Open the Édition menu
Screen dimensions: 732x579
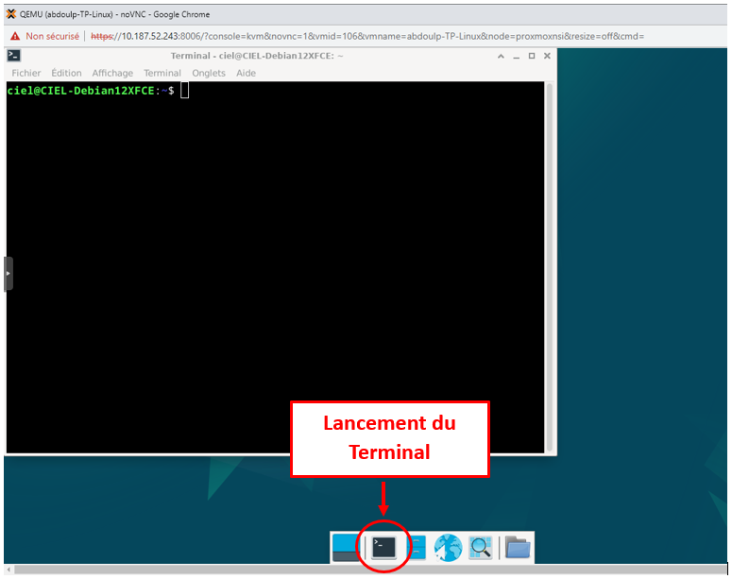tap(66, 73)
